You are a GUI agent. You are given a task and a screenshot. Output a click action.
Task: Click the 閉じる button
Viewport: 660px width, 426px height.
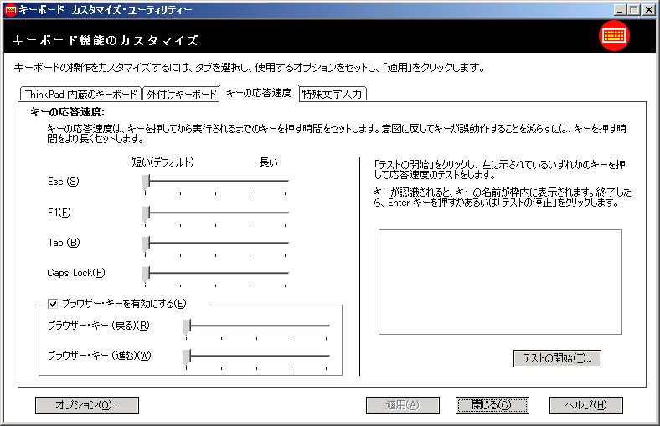coord(492,405)
